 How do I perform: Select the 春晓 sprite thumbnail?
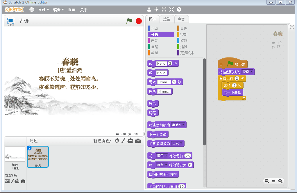point(38,157)
